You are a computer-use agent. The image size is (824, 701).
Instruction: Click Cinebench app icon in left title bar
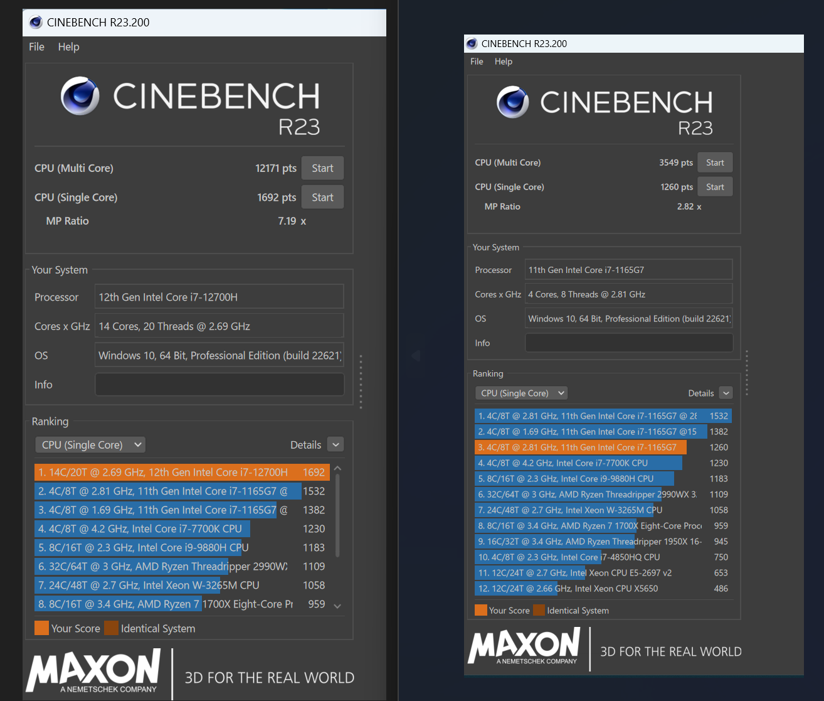coord(36,22)
